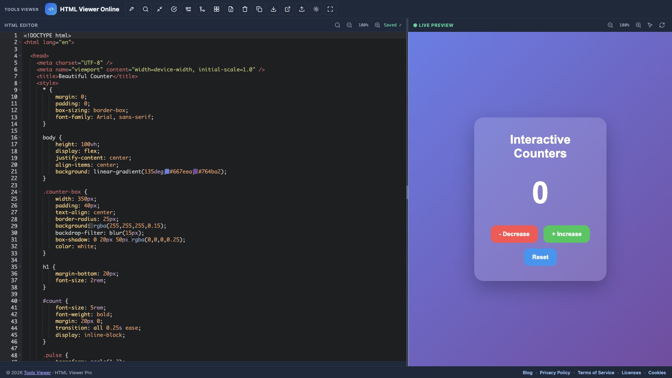Click the Interactive Counters heading
This screenshot has width=672, height=378.
point(540,146)
